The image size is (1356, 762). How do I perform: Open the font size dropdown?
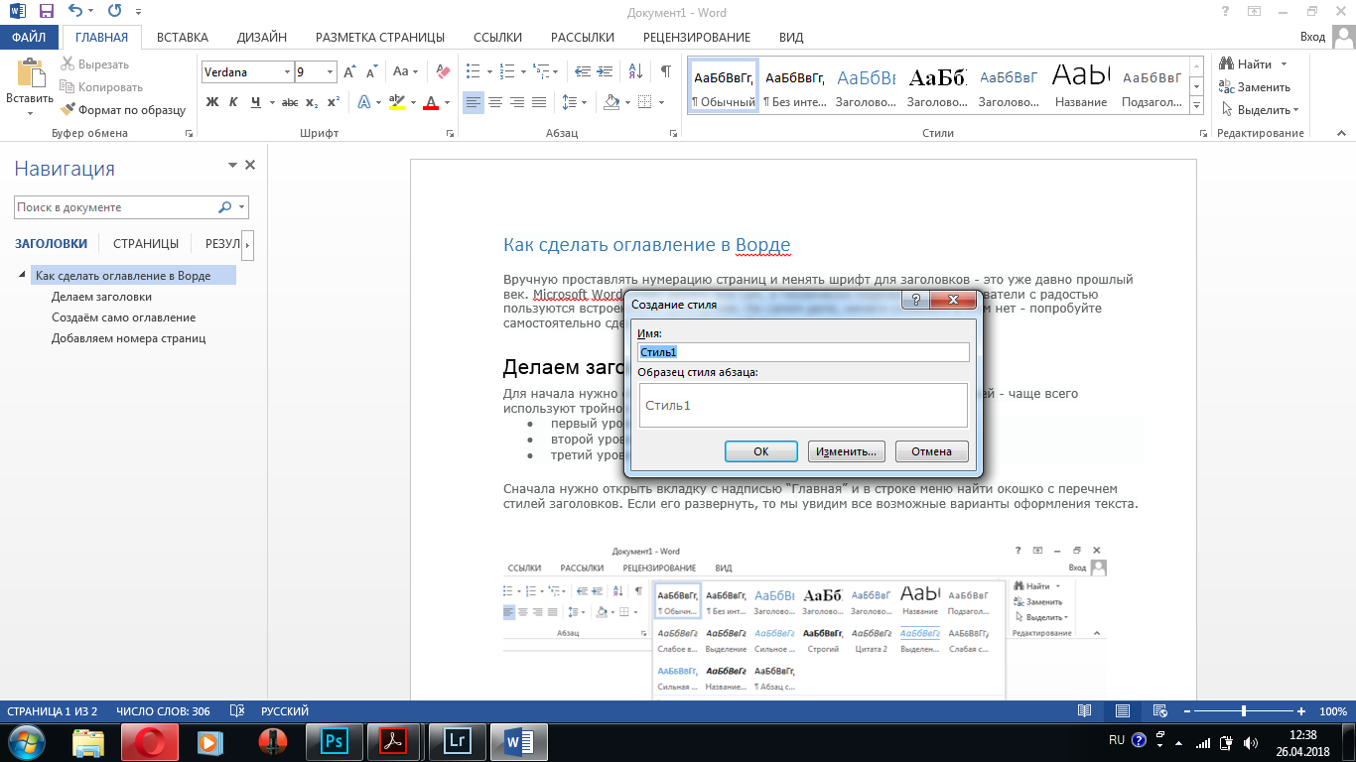click(329, 71)
